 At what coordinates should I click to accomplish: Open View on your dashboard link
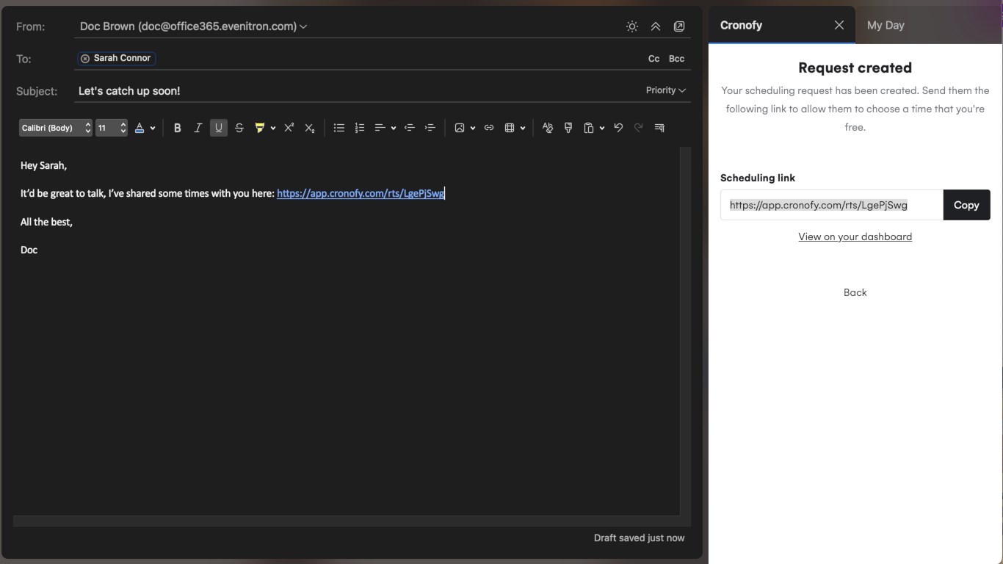click(x=855, y=236)
